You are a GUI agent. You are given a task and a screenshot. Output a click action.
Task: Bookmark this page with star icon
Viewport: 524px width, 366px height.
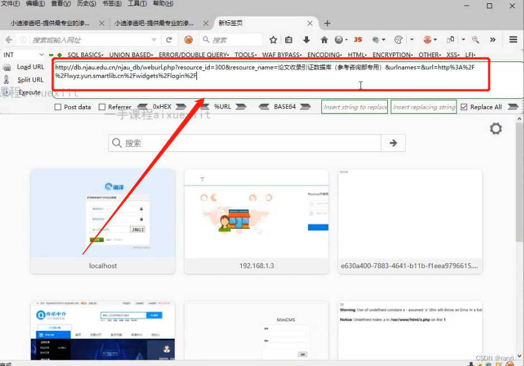273,40
